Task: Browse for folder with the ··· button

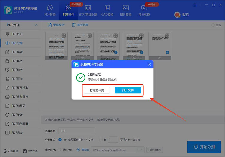Action: point(140,150)
